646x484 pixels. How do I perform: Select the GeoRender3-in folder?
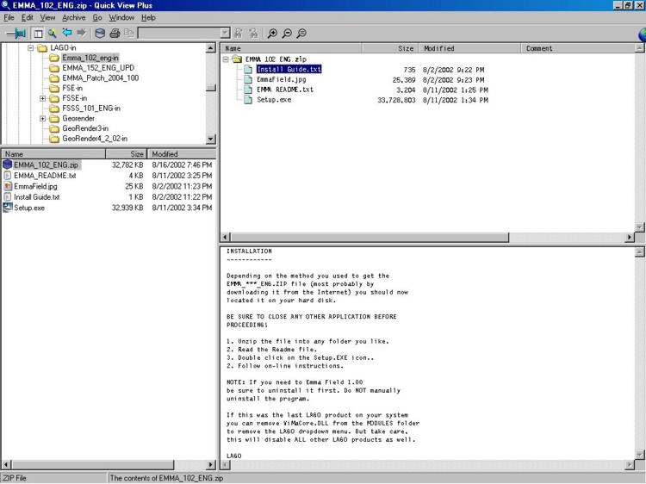(85, 128)
